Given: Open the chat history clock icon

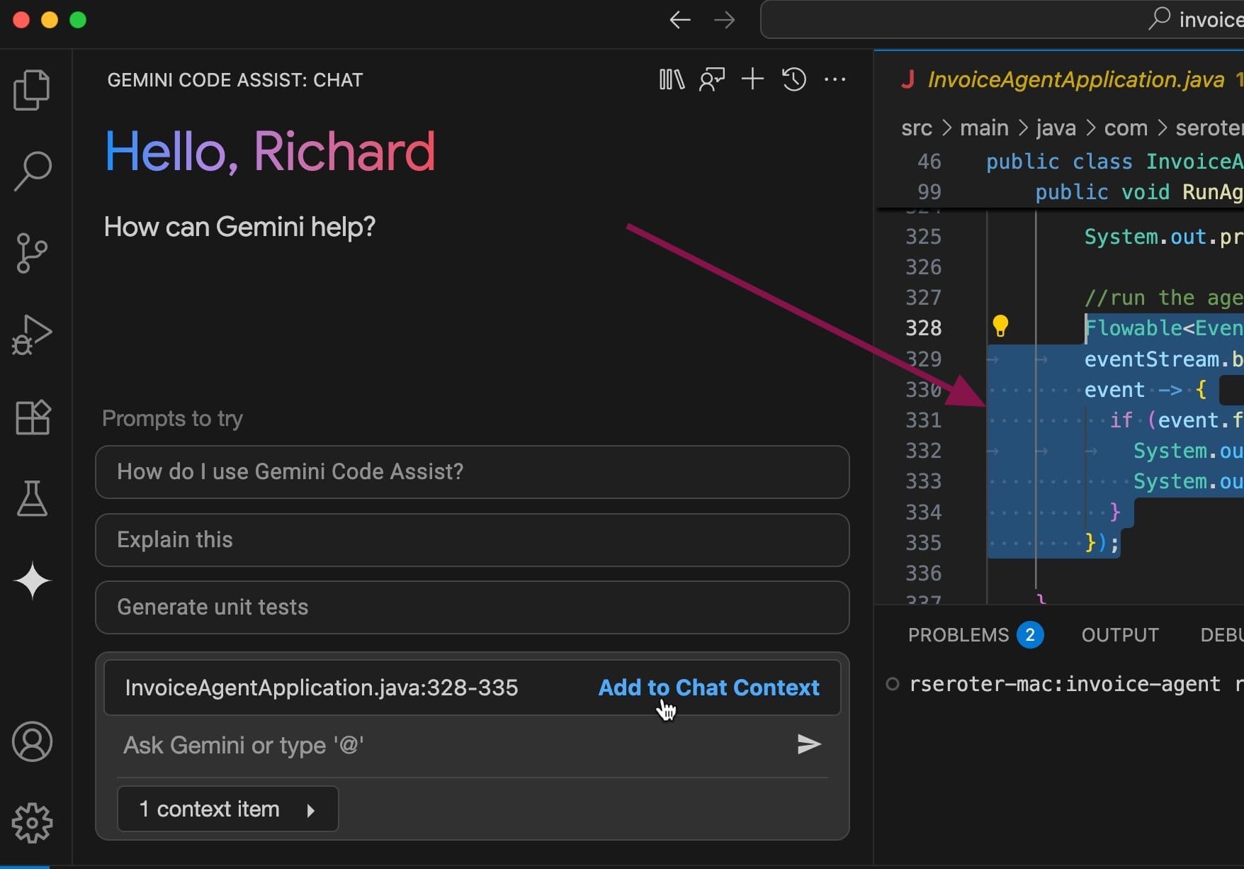Looking at the screenshot, I should pos(794,79).
